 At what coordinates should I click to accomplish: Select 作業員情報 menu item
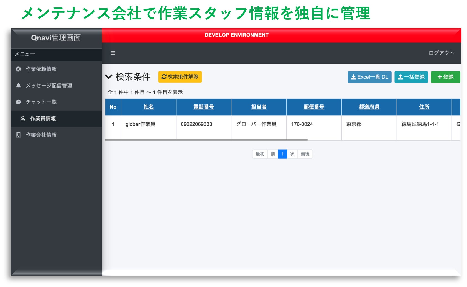click(x=56, y=119)
